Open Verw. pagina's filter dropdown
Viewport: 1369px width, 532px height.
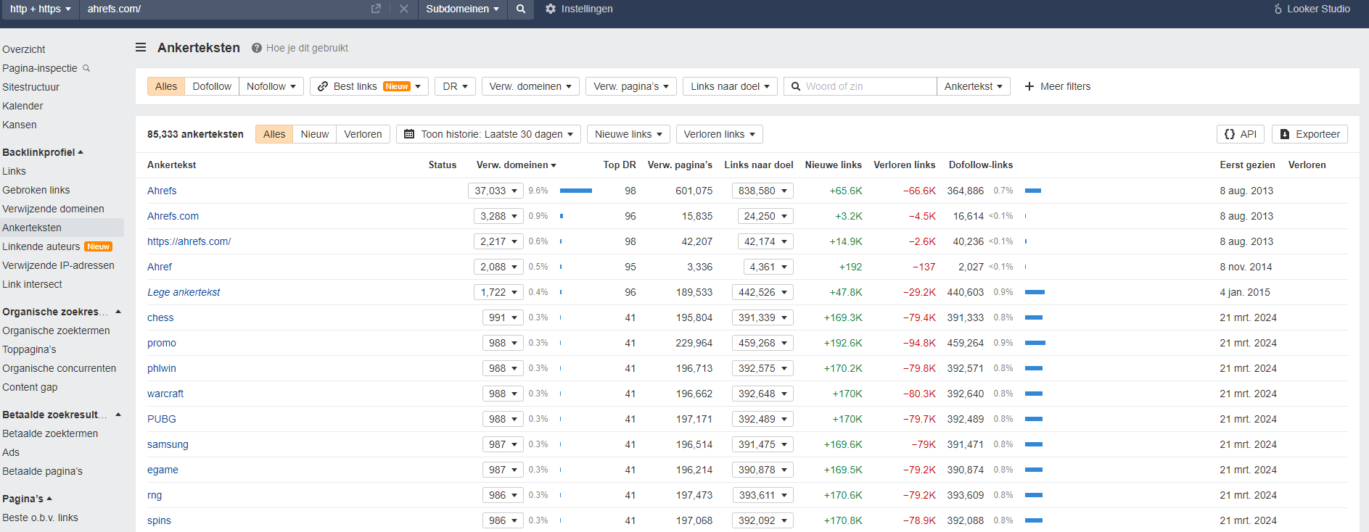pos(631,86)
